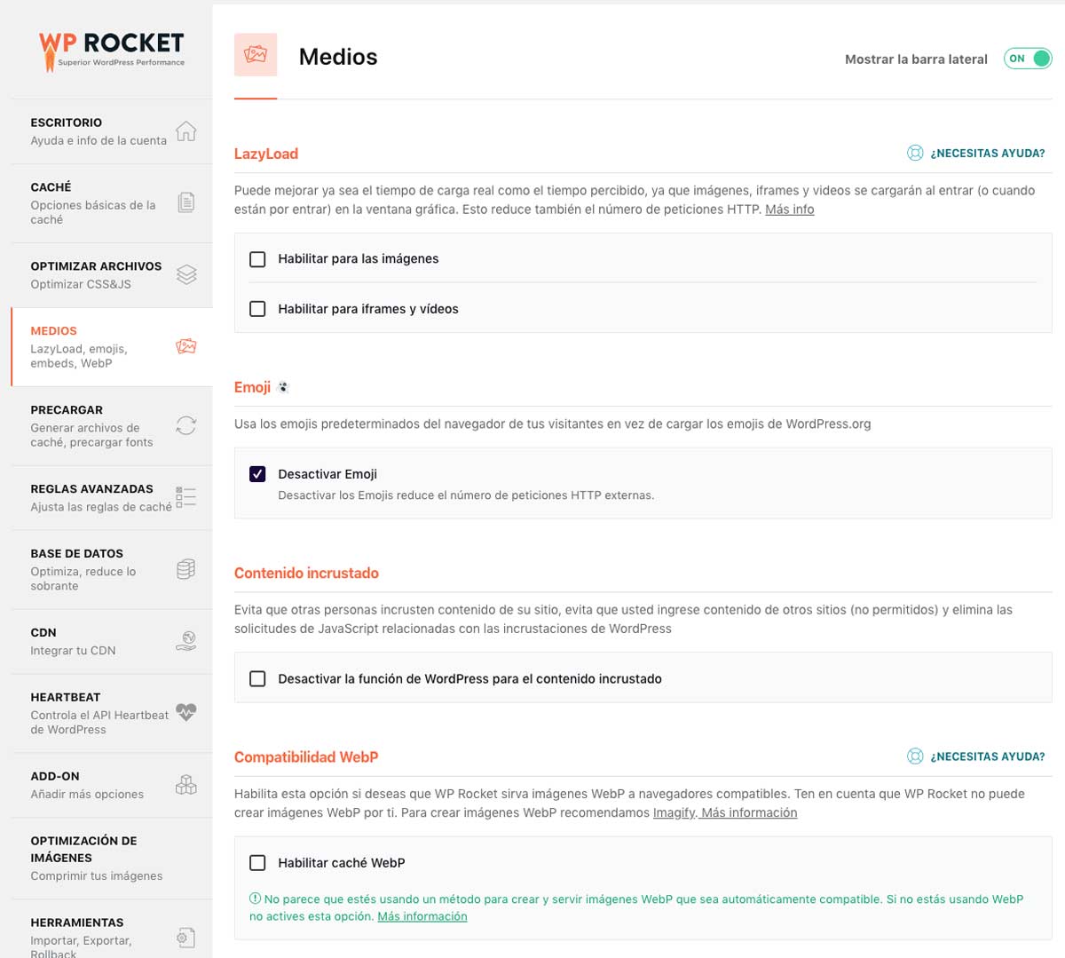
Task: Click the Heartbeat heart-pulse icon
Action: (186, 712)
